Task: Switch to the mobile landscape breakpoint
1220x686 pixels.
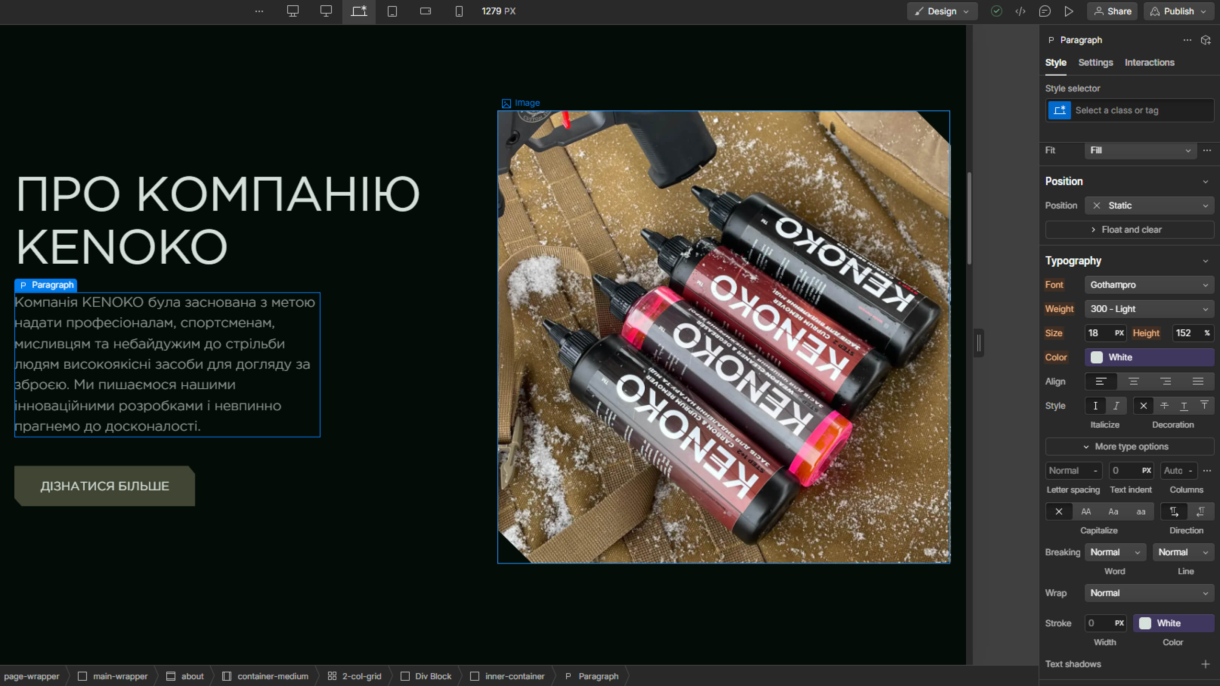Action: click(x=425, y=11)
